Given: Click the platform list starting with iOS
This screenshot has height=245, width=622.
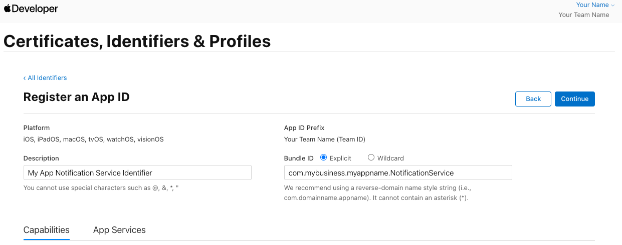Looking at the screenshot, I should point(93,139).
